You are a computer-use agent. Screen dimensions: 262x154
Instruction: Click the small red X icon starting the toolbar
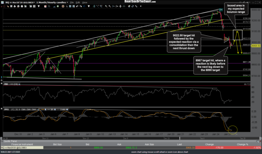(1, 7)
